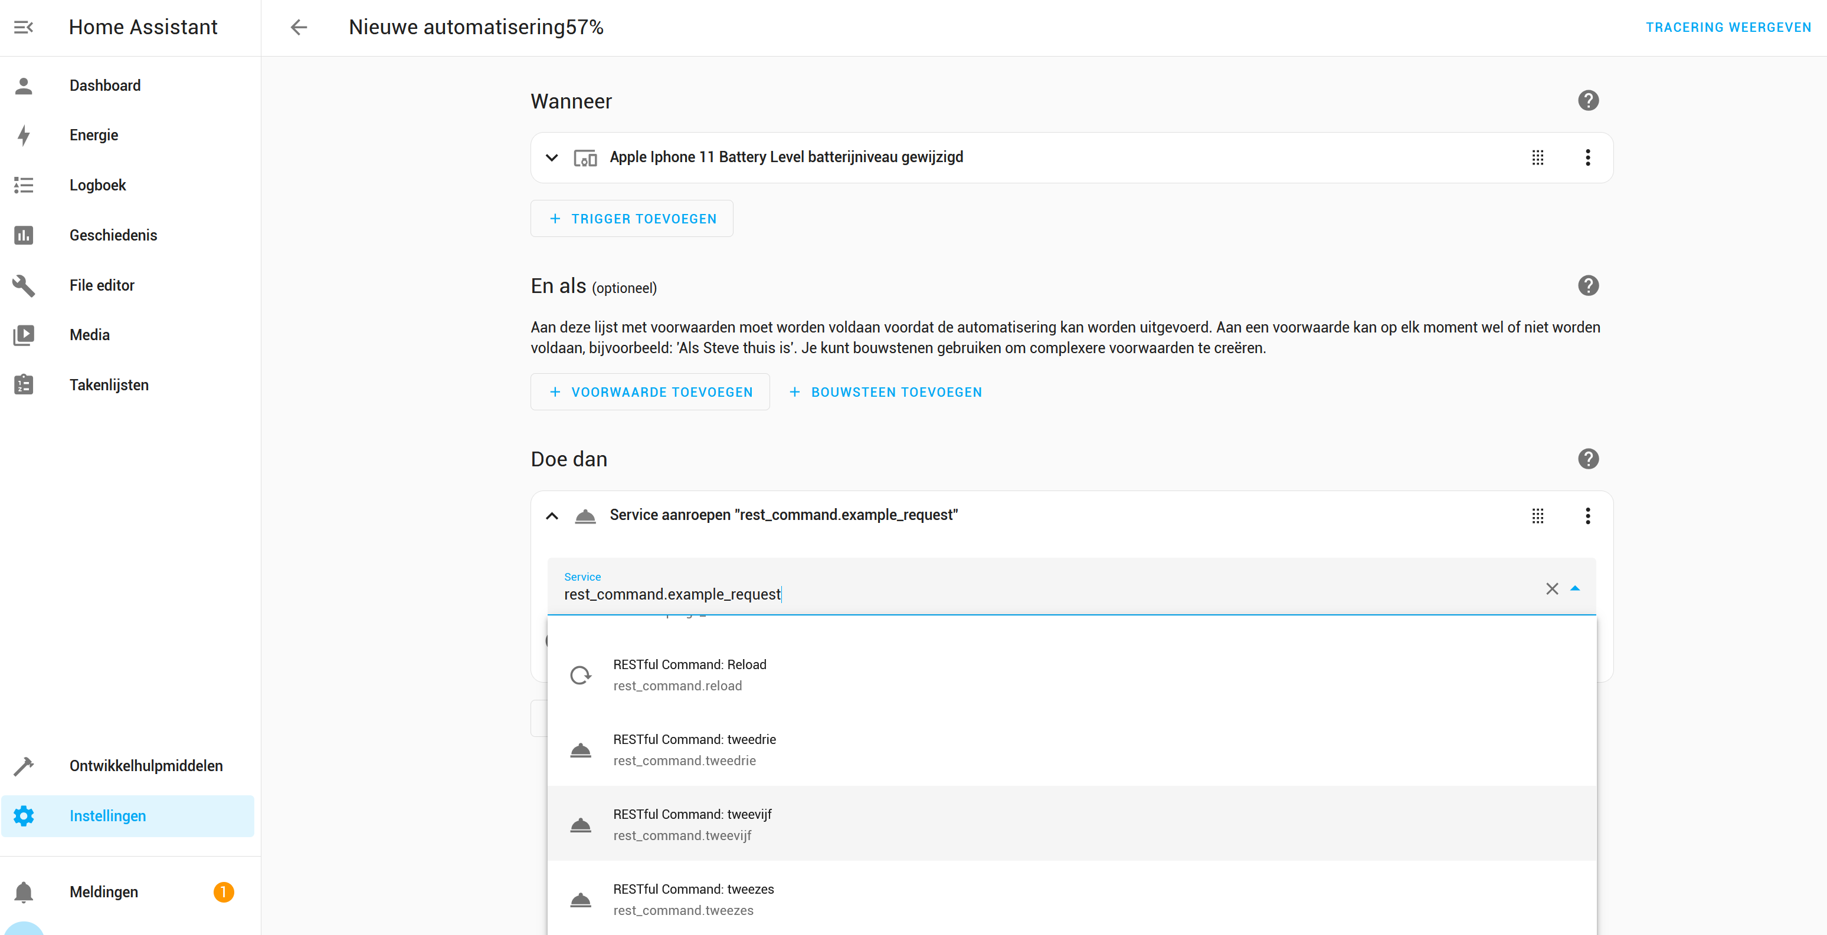Open the Logboek sidebar item
Viewport: 1827px width, 935px height.
point(127,186)
